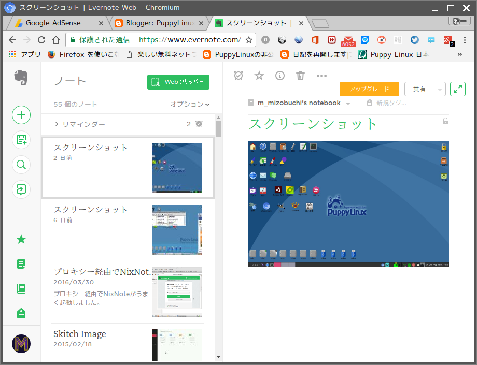Viewport: 477px width, 365px height.
Task: Open the Skitch Image note thumbnail
Action: tap(177, 344)
